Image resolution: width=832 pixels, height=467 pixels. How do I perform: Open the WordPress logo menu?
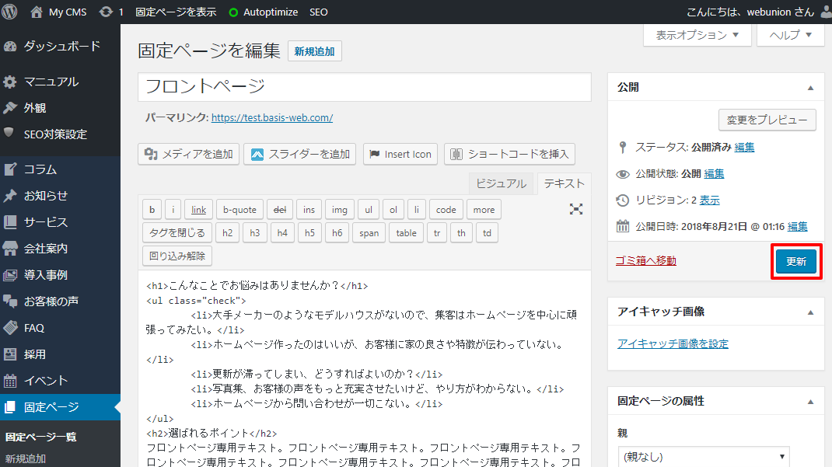click(x=9, y=12)
